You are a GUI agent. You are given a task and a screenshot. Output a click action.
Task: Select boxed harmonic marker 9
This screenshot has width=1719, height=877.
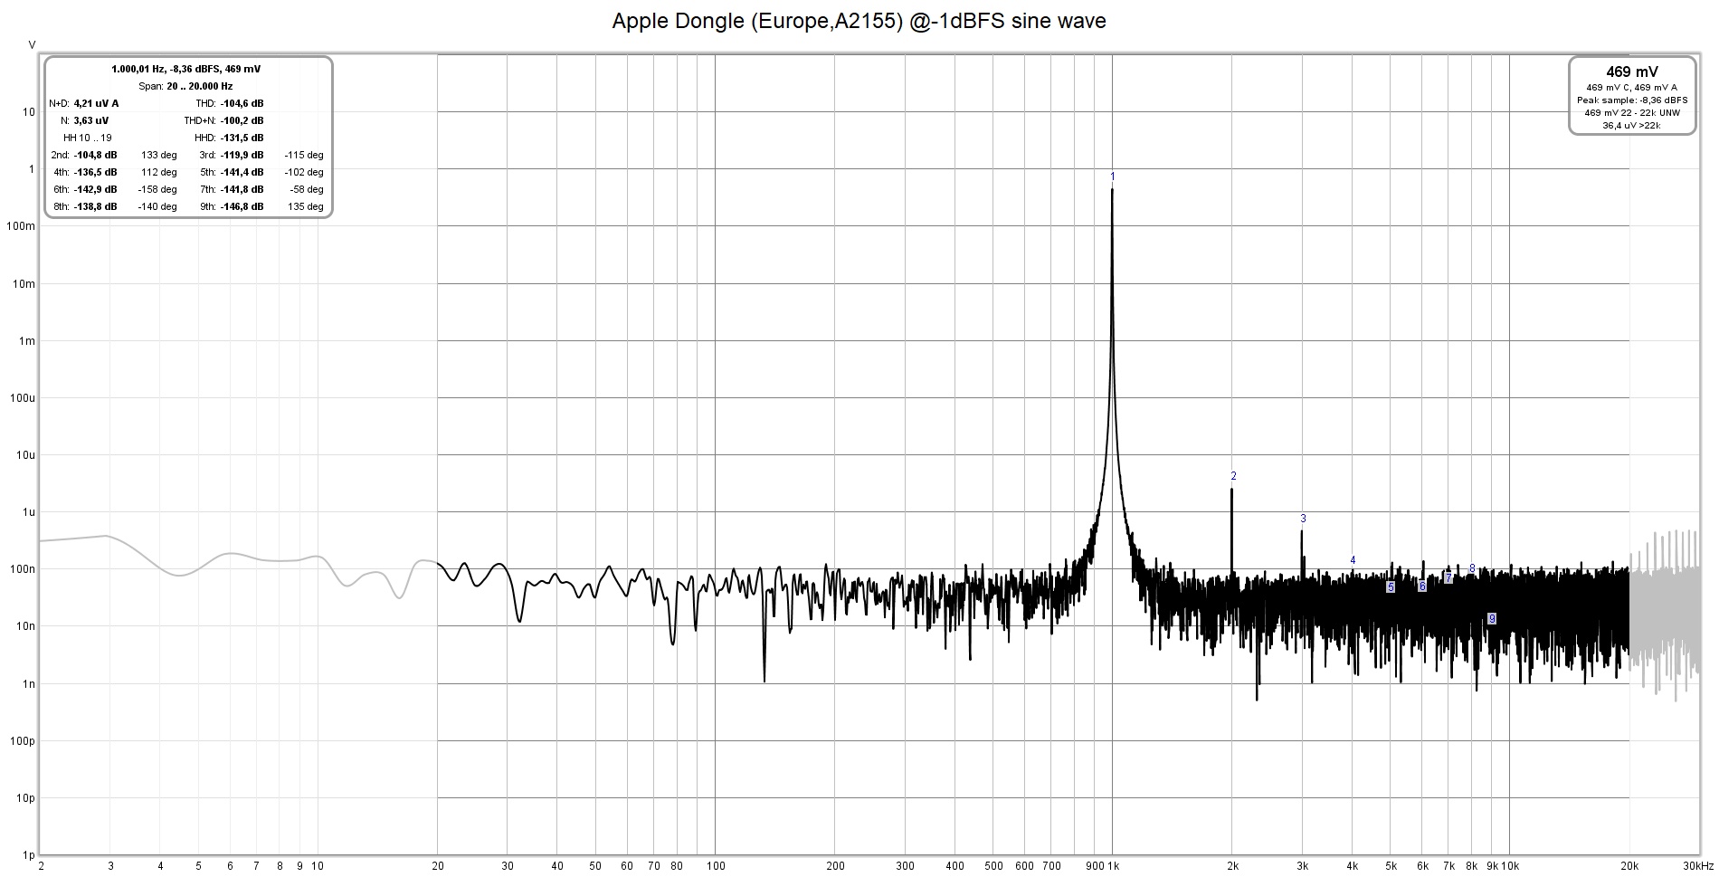(x=1492, y=619)
